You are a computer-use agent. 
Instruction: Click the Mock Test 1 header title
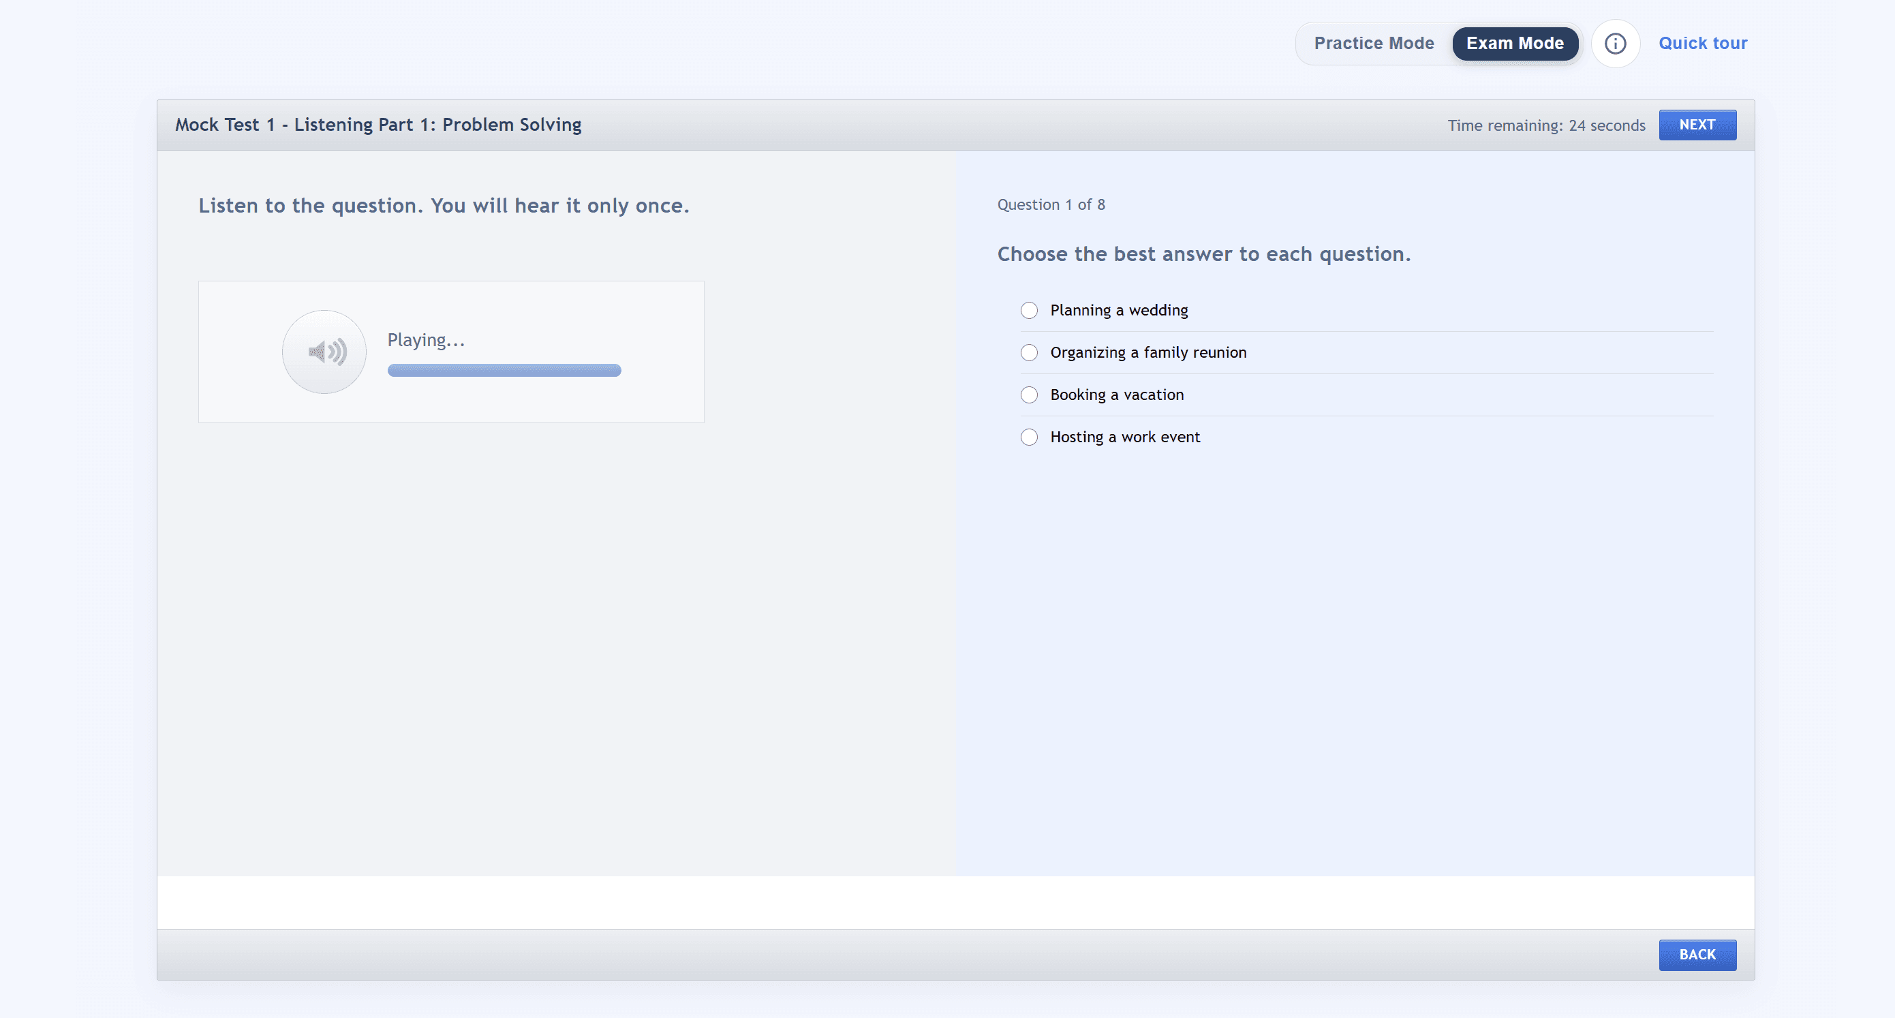pos(378,124)
